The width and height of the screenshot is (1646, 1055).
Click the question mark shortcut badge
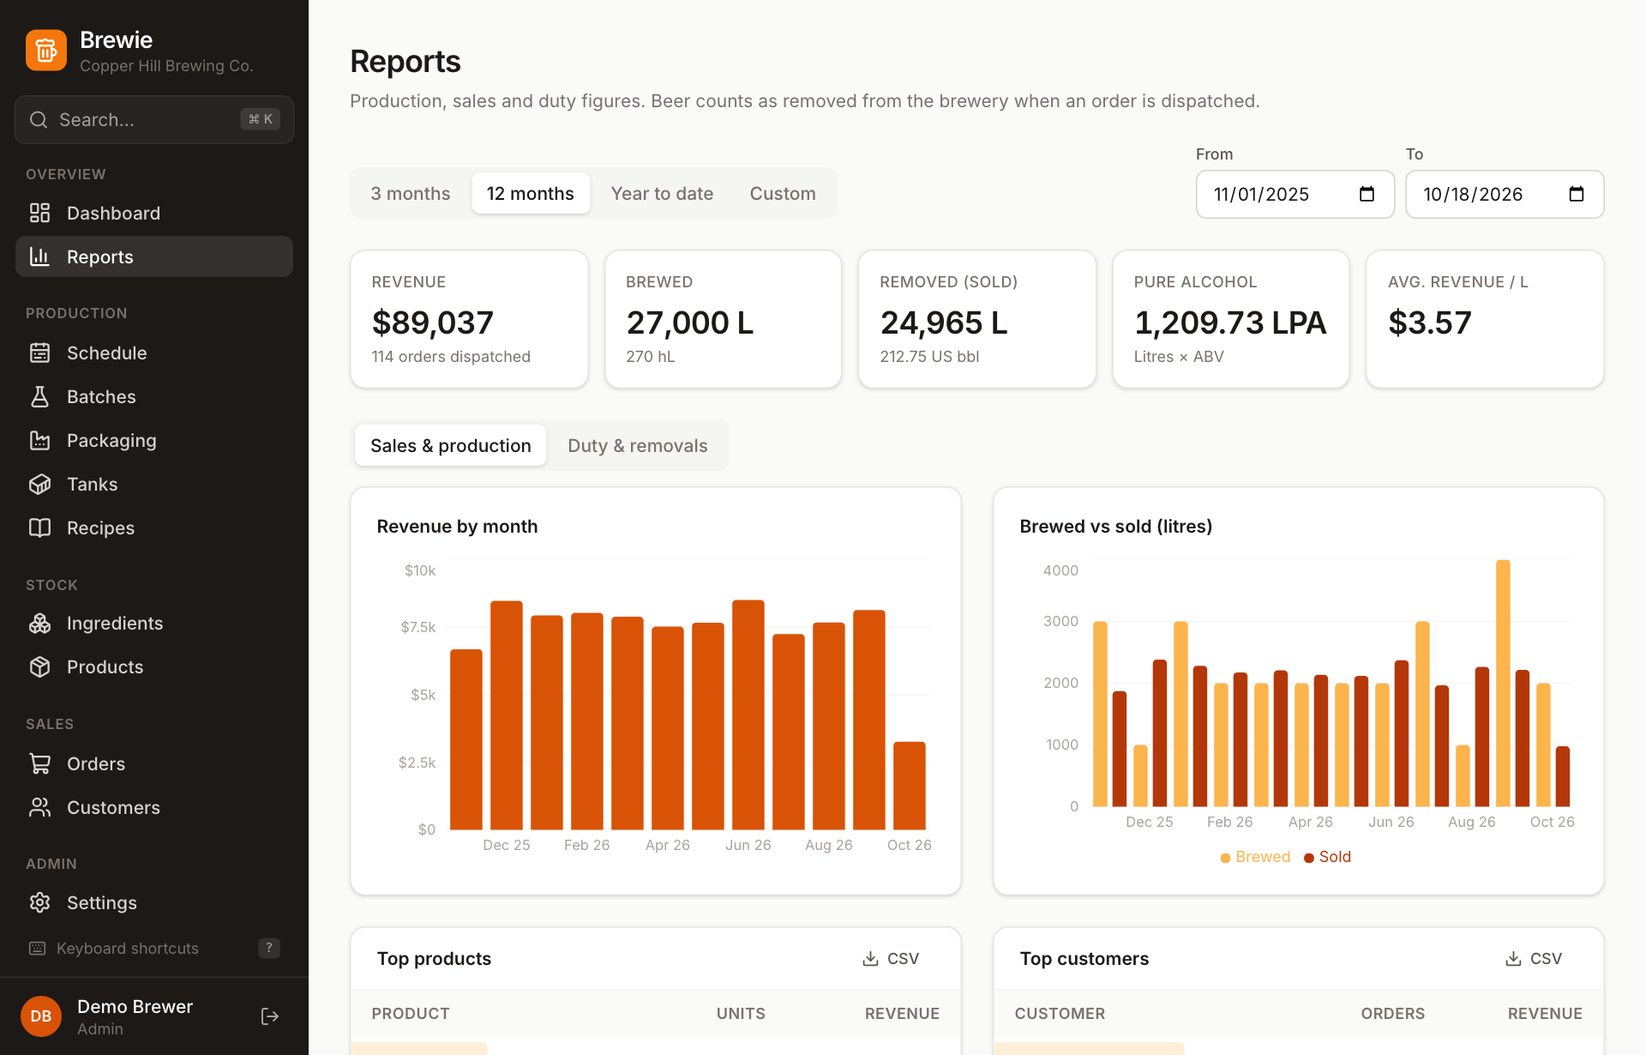tap(269, 948)
